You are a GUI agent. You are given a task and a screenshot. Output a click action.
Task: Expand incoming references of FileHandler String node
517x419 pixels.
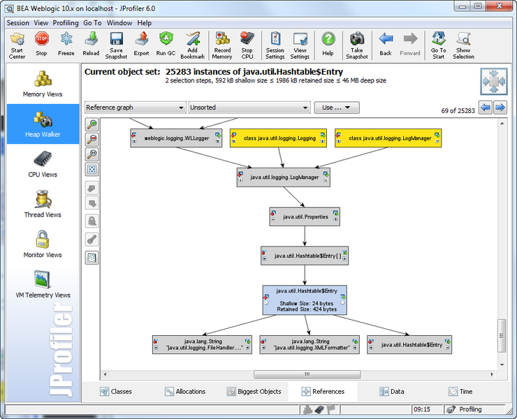[156, 348]
